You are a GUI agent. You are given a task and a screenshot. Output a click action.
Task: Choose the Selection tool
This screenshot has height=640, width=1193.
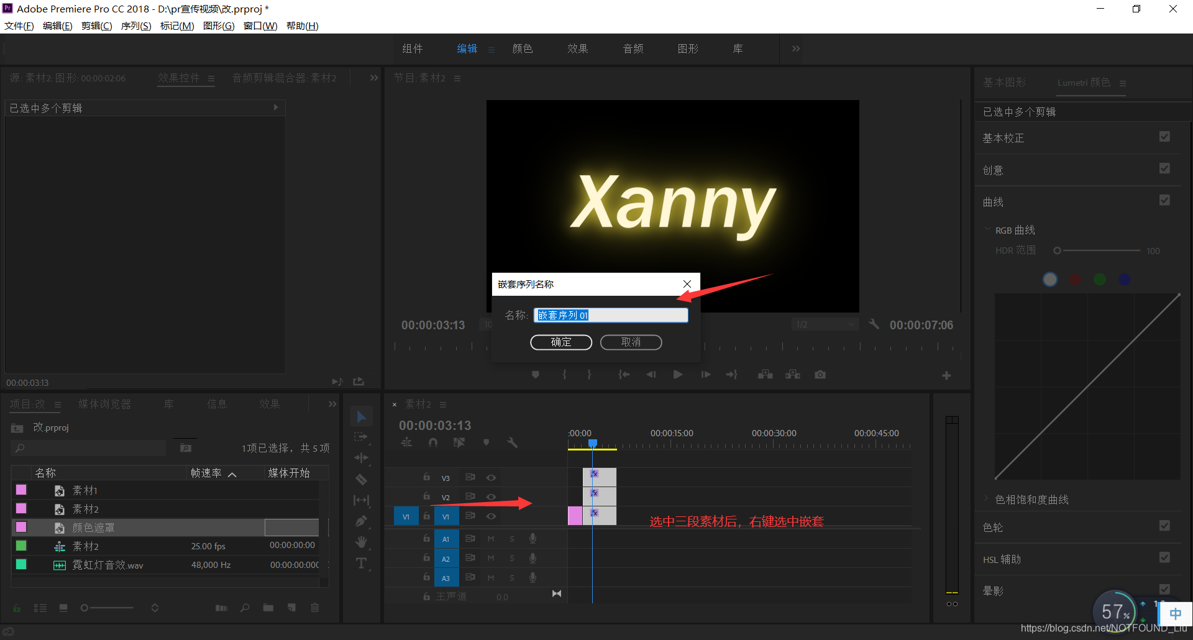click(x=361, y=416)
